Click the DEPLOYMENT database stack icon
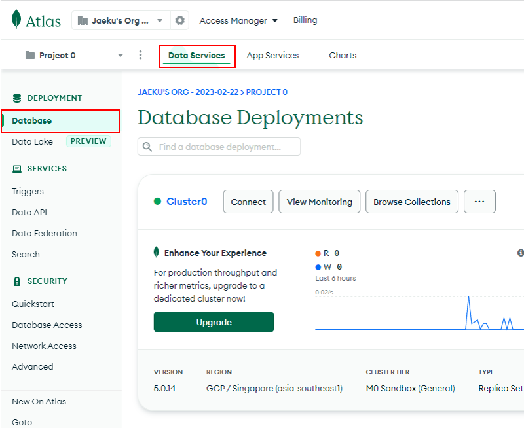Screen dimensions: 524x428 (17, 98)
